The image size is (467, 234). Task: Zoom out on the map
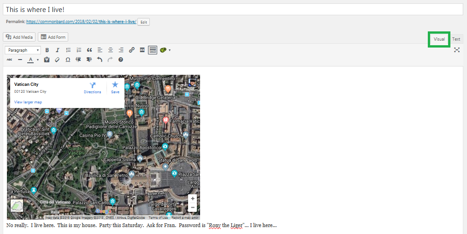[x=193, y=208]
